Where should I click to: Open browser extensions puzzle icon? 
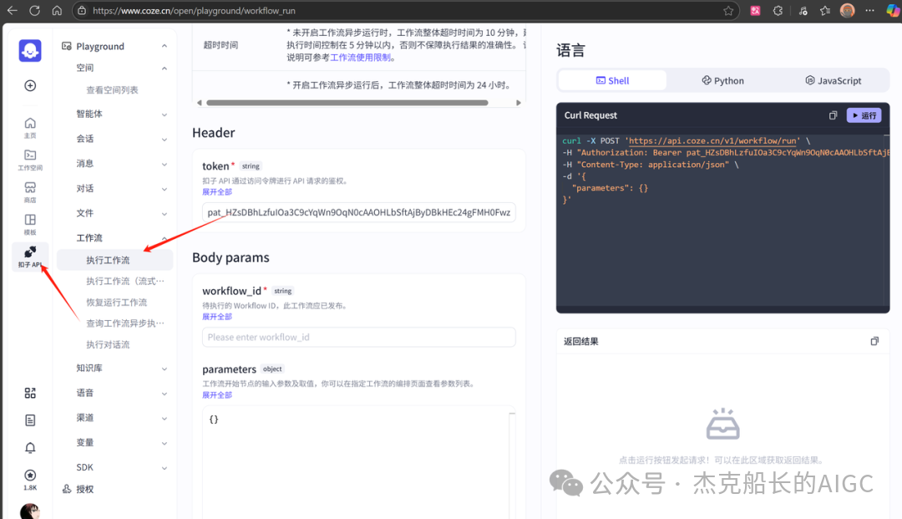(778, 10)
